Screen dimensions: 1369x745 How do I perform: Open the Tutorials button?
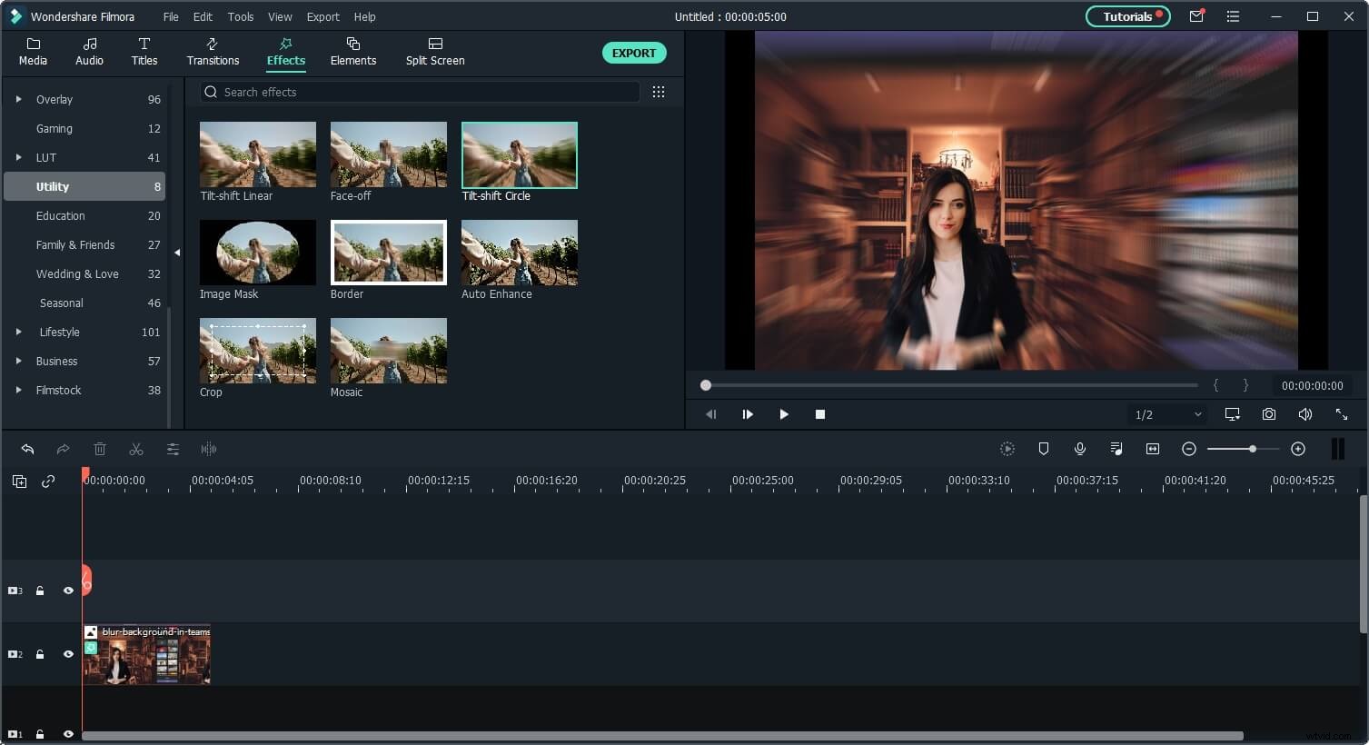(1127, 16)
